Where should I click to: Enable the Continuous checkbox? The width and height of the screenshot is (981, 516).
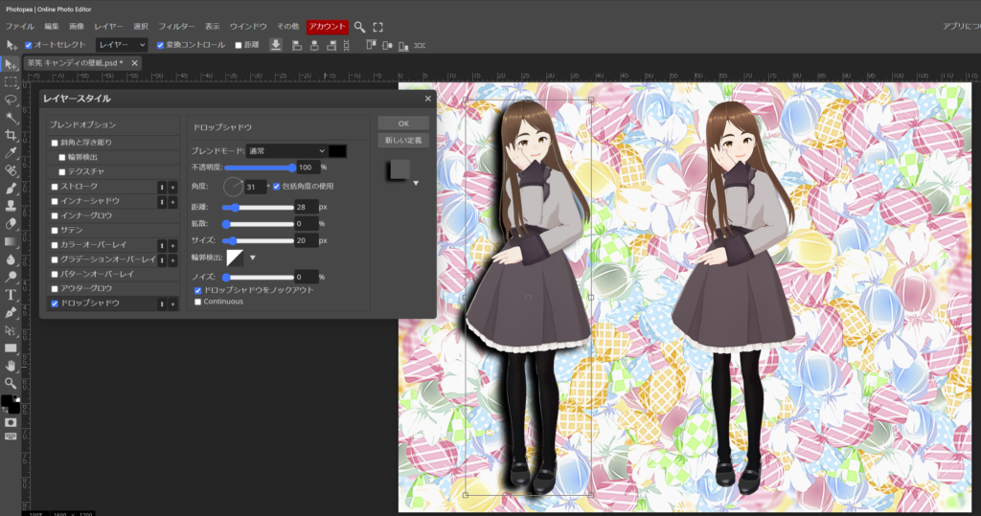198,302
